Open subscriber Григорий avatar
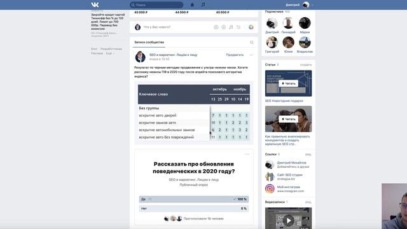 pyautogui.click(x=272, y=43)
